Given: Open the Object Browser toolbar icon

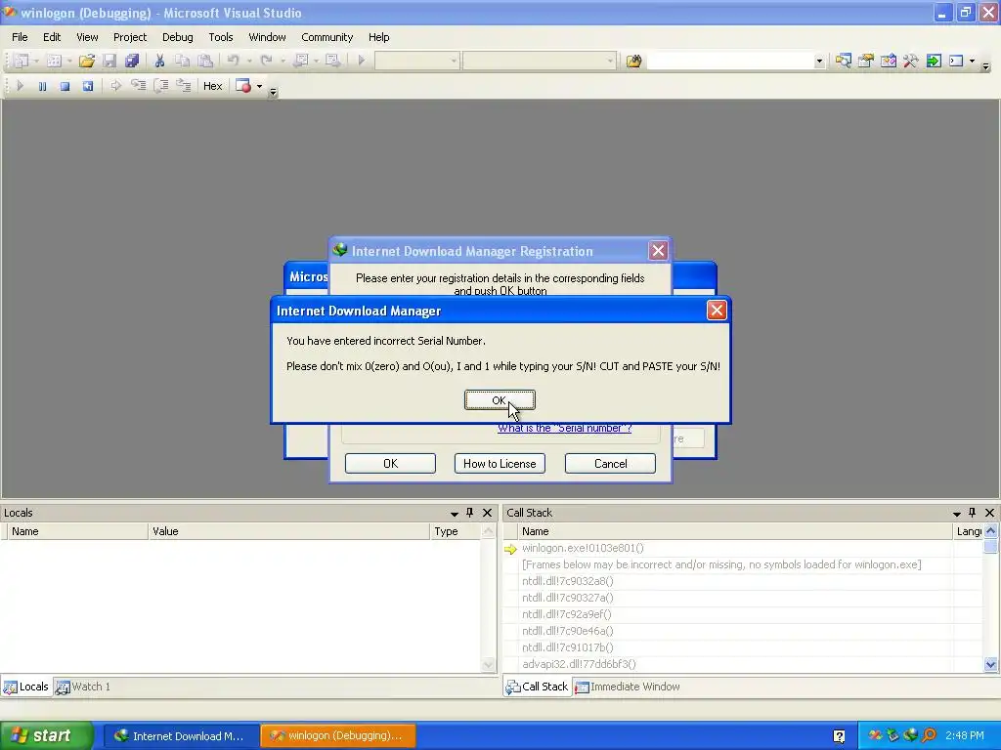Looking at the screenshot, I should tap(888, 61).
